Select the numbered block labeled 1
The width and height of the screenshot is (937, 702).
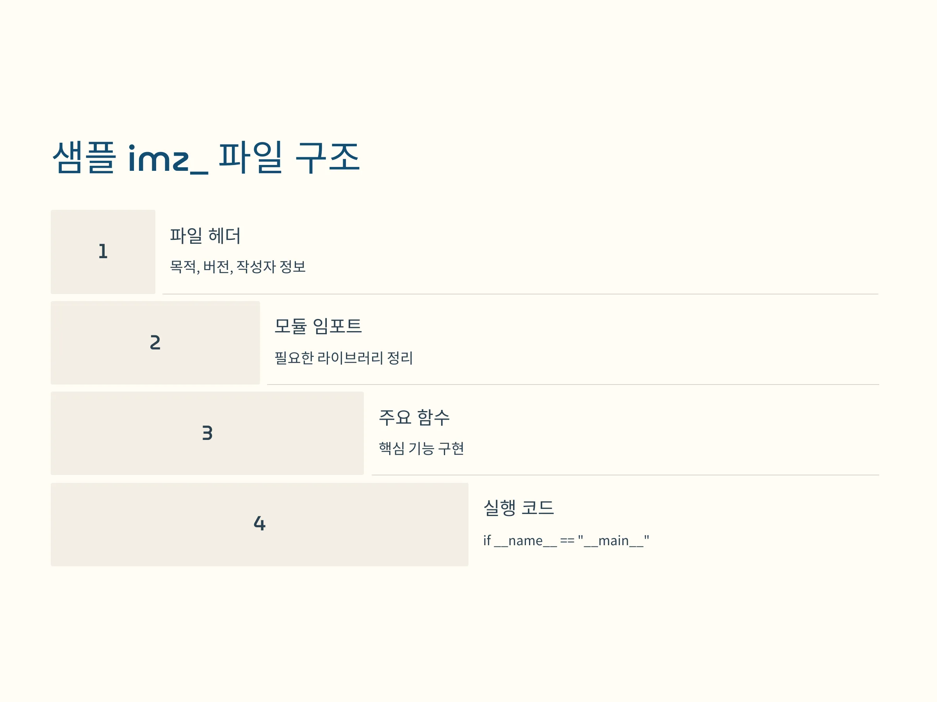(103, 252)
